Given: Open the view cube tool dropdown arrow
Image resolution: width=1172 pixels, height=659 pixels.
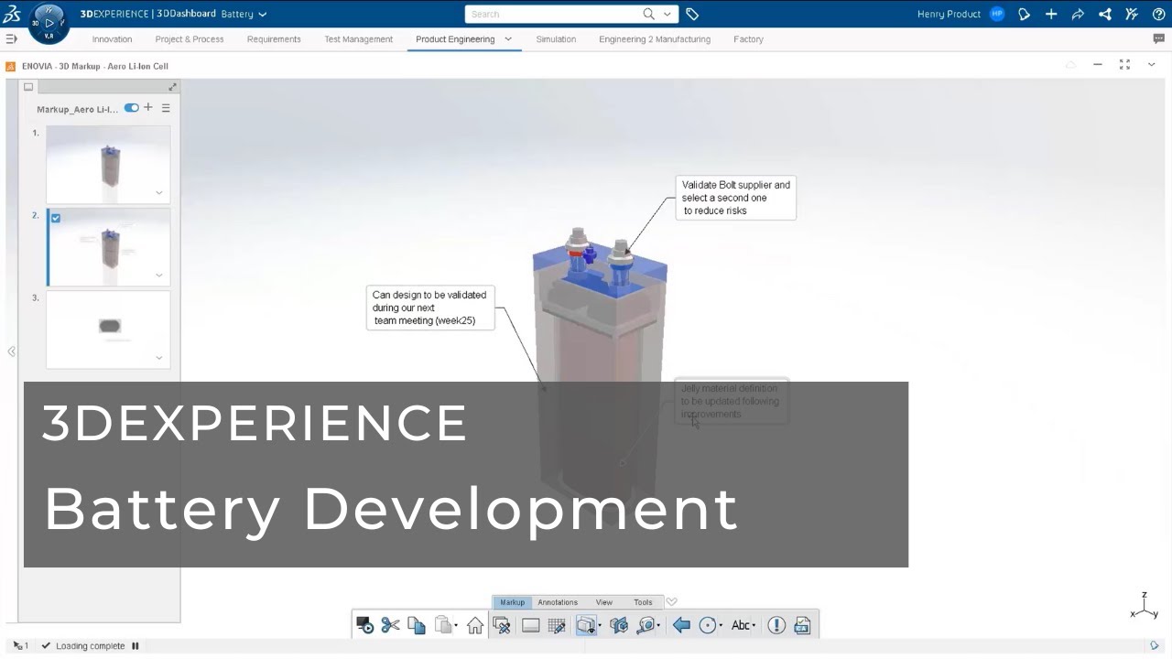Looking at the screenshot, I should (600, 626).
